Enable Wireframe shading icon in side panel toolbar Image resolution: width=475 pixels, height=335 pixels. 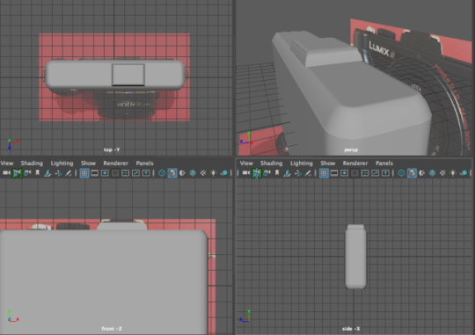pyautogui.click(x=401, y=173)
